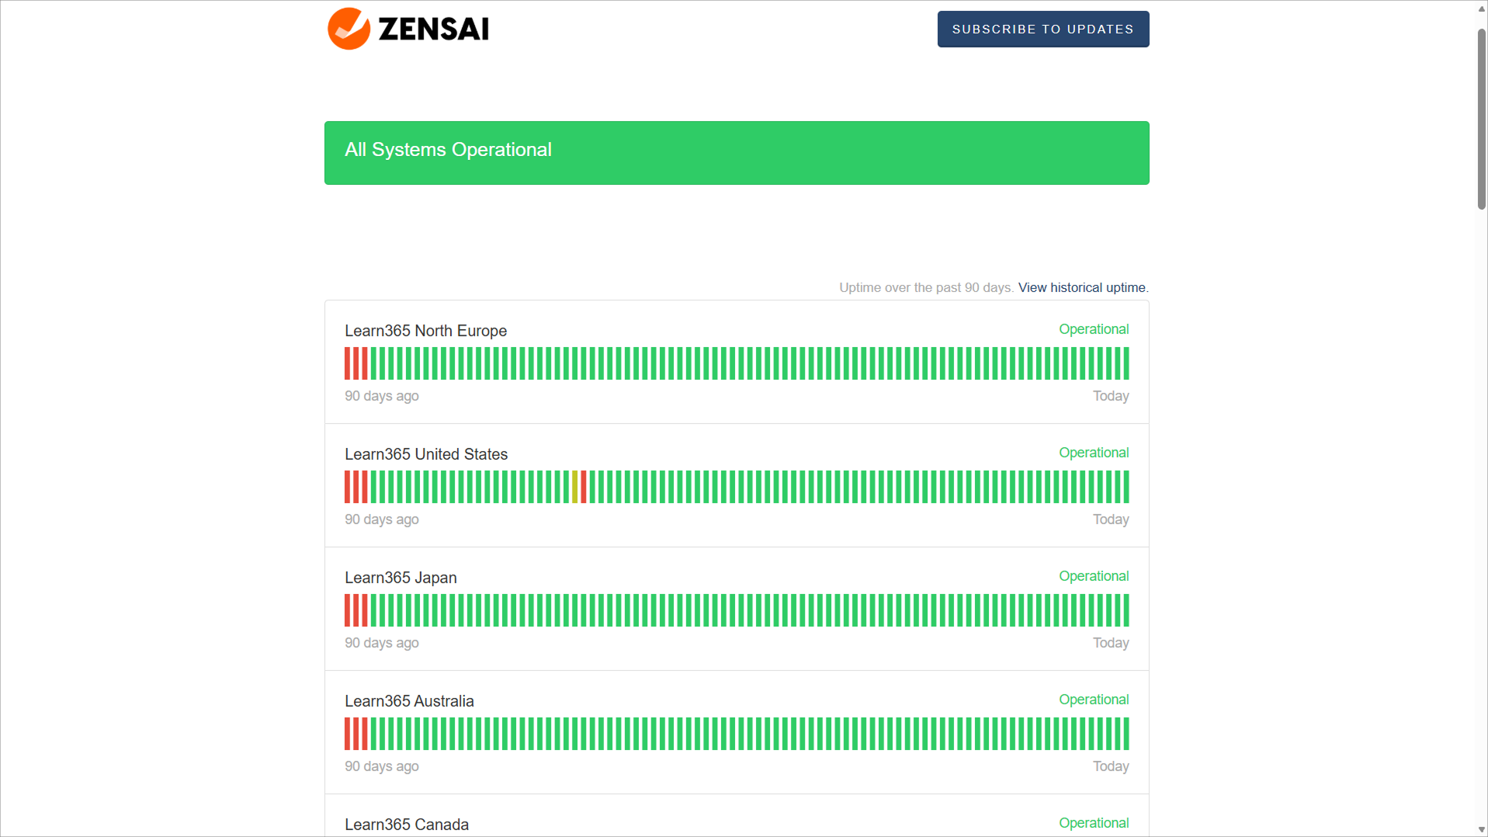Click the All Systems Operational banner
The height and width of the screenshot is (837, 1488).
click(736, 152)
